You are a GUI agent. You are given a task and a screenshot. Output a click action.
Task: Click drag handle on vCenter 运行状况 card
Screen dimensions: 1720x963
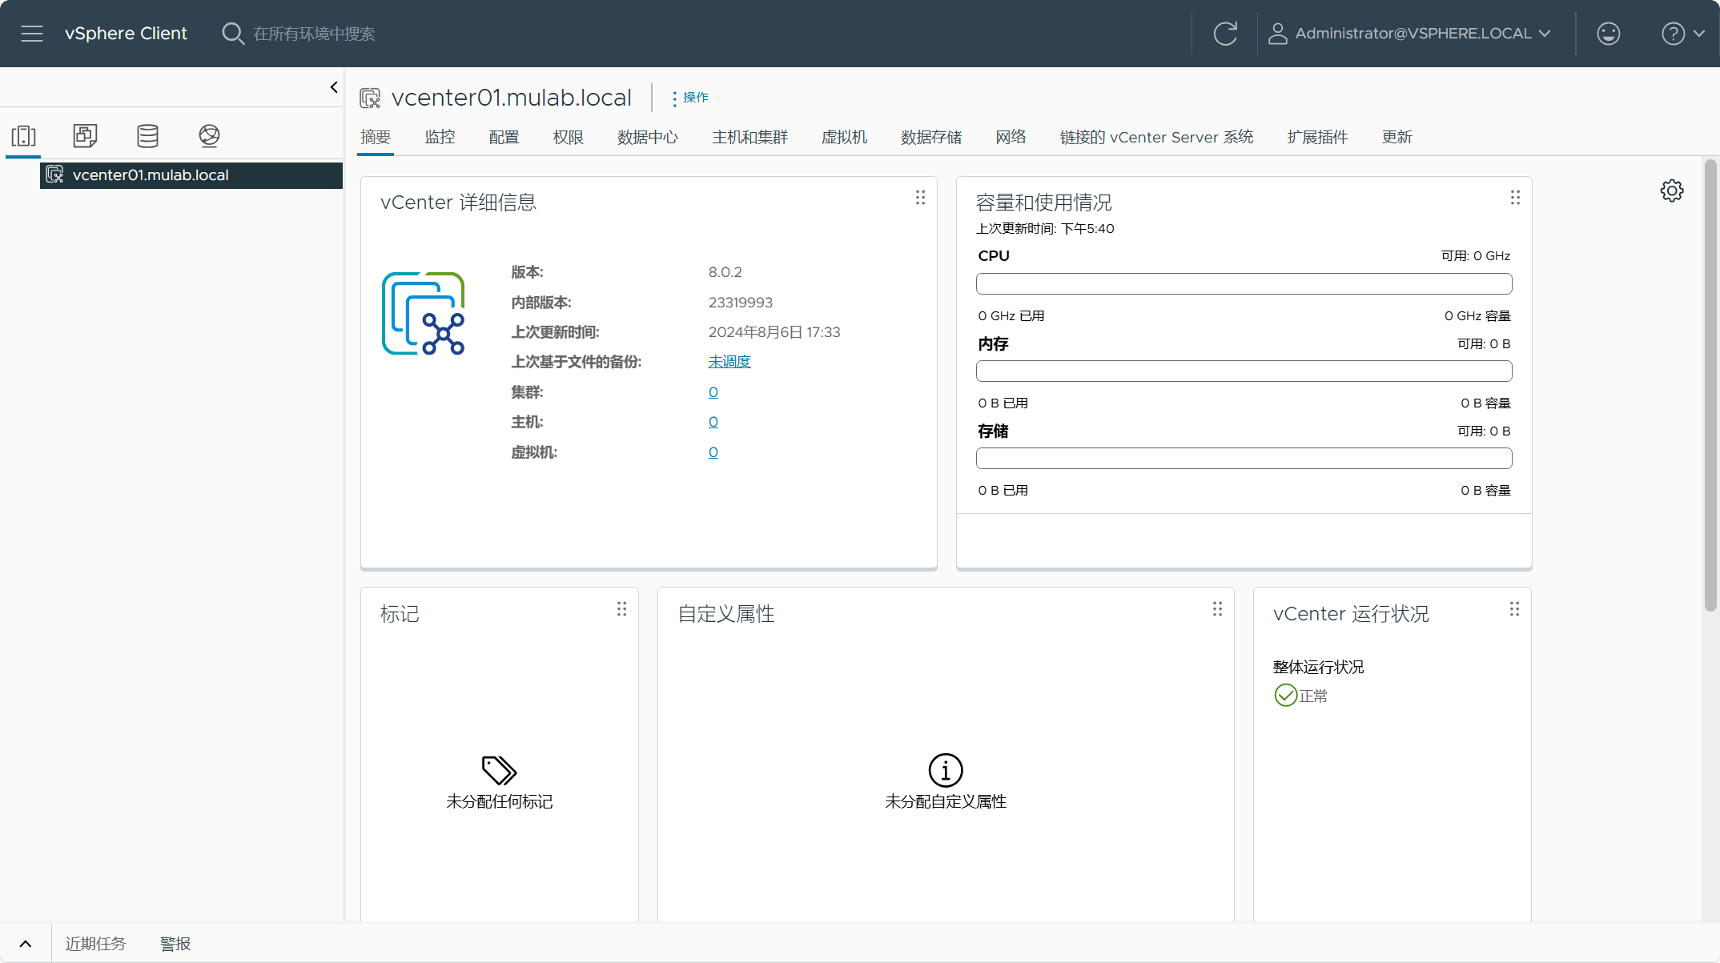(1514, 609)
